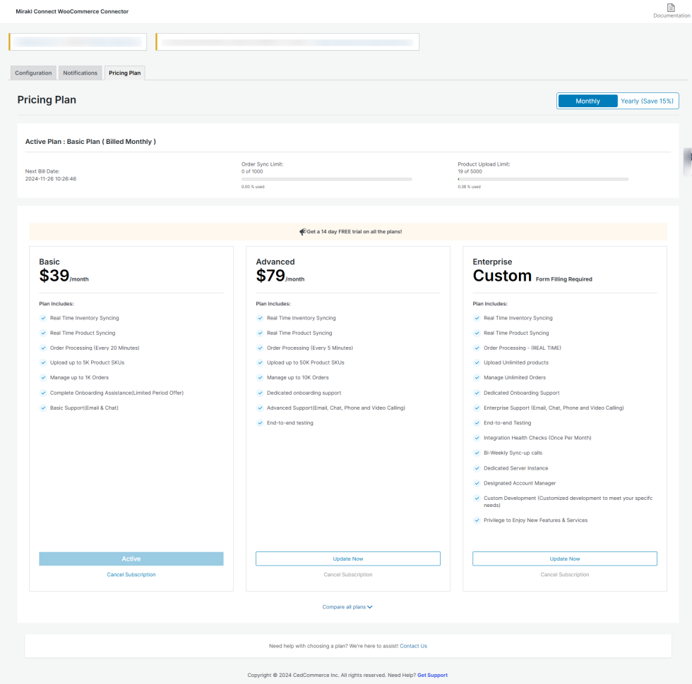The image size is (692, 684).
Task: Click checkmark beside Manage up to 1K Orders
Action: point(43,377)
